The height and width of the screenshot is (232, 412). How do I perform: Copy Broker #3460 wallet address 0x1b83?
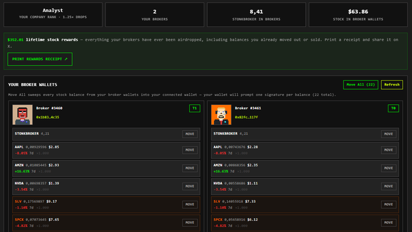47,117
